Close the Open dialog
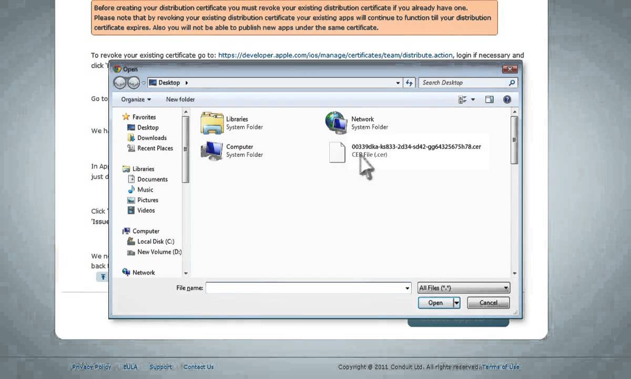 click(509, 69)
